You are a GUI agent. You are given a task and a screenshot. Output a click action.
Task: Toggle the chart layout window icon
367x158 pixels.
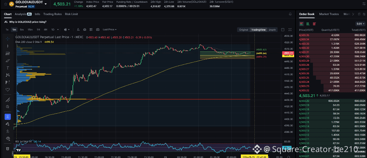point(283,30)
